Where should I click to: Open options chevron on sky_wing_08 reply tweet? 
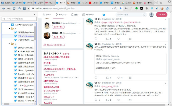click(166, 83)
